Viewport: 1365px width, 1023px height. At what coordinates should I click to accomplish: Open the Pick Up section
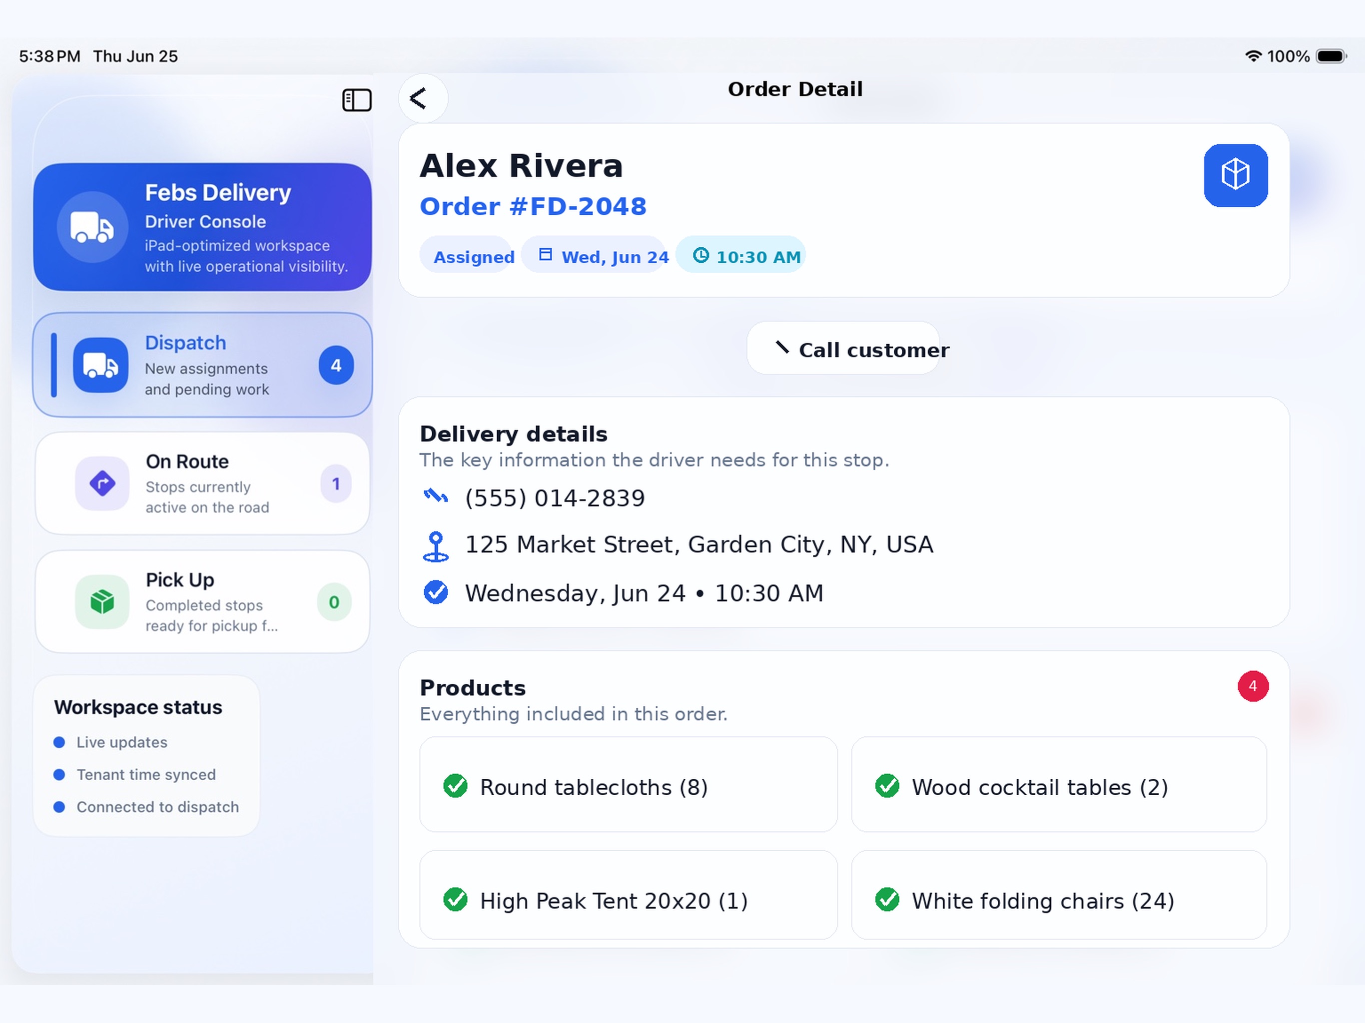point(202,601)
